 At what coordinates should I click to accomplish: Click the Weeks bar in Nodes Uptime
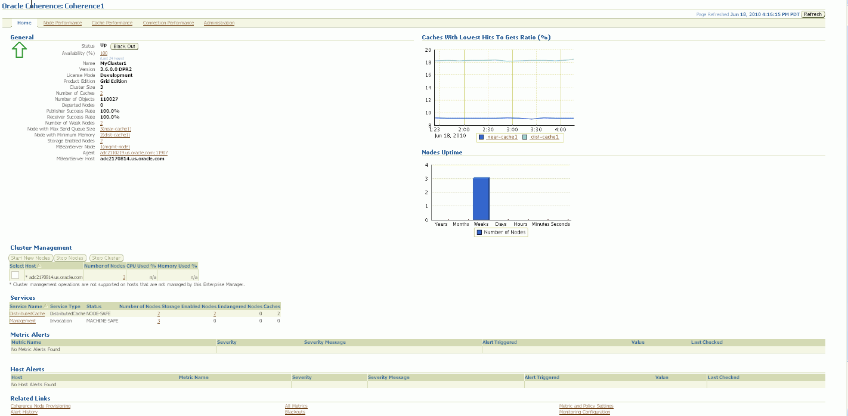[481, 198]
